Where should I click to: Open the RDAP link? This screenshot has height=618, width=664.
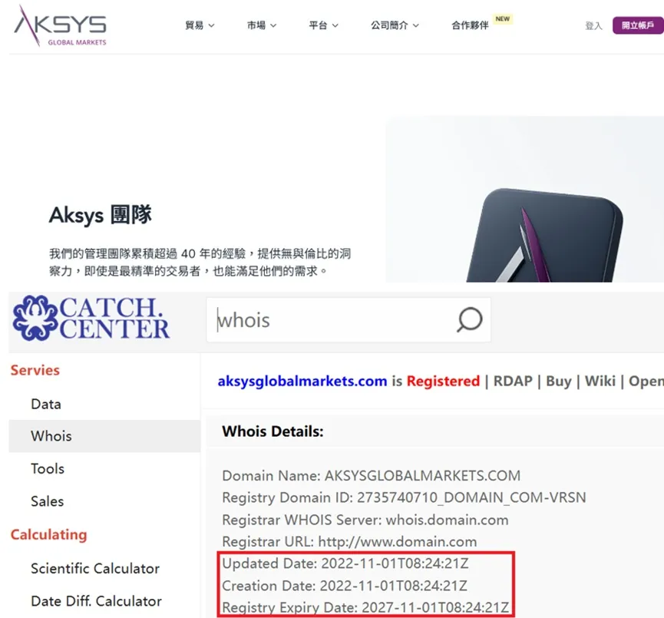tap(513, 381)
